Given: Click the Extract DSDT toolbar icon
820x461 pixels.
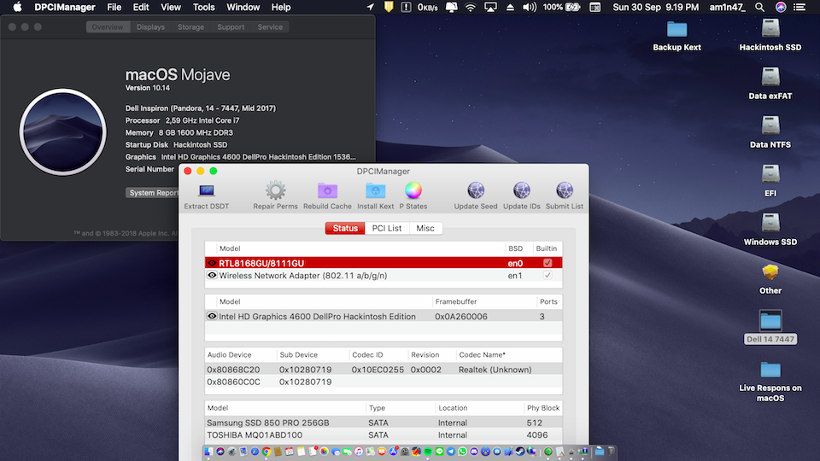Looking at the screenshot, I should point(206,191).
